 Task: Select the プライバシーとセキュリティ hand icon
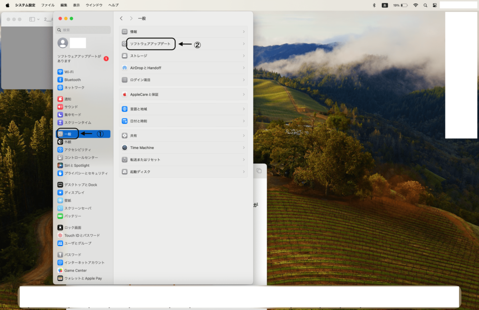click(x=60, y=173)
